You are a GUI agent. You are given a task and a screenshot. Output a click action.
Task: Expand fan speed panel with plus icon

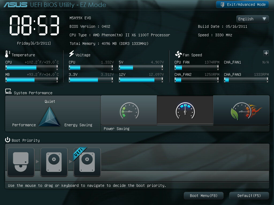click(266, 53)
